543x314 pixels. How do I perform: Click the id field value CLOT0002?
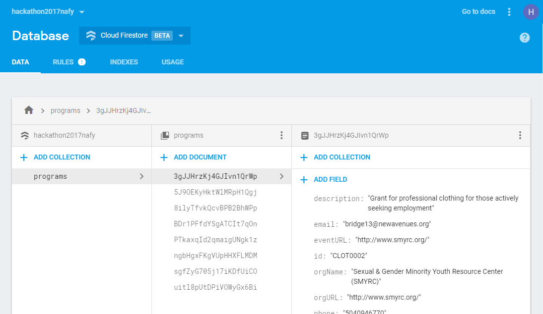click(x=348, y=256)
